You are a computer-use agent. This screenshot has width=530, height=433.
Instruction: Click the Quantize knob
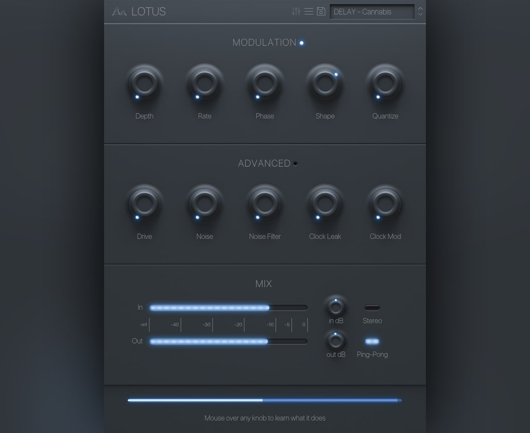[x=385, y=84]
